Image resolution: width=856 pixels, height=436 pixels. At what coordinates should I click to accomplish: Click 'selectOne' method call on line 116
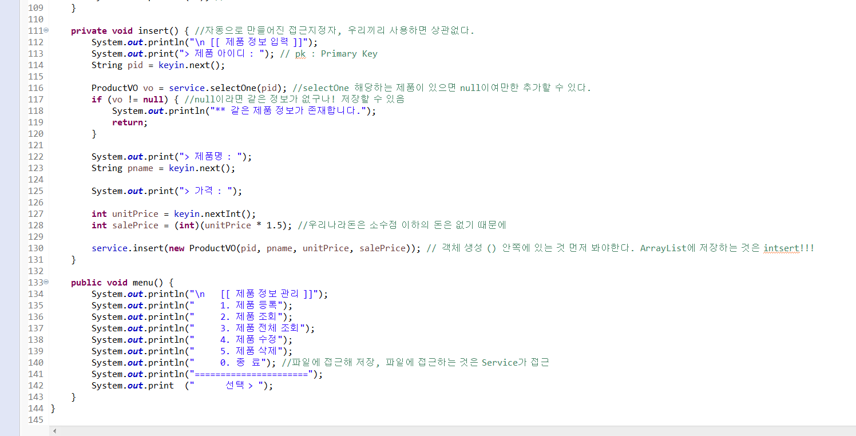point(233,88)
